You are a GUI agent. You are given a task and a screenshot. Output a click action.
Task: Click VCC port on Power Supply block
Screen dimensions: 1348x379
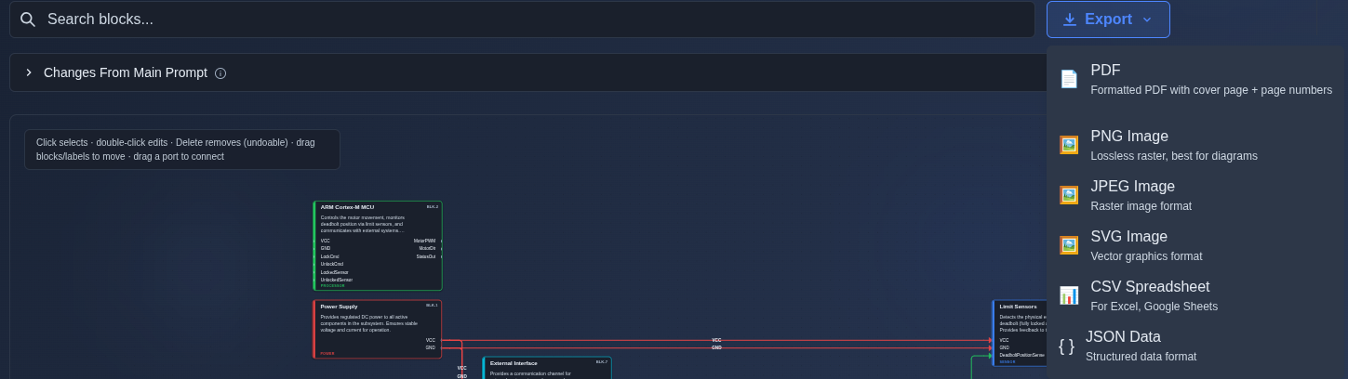point(431,340)
